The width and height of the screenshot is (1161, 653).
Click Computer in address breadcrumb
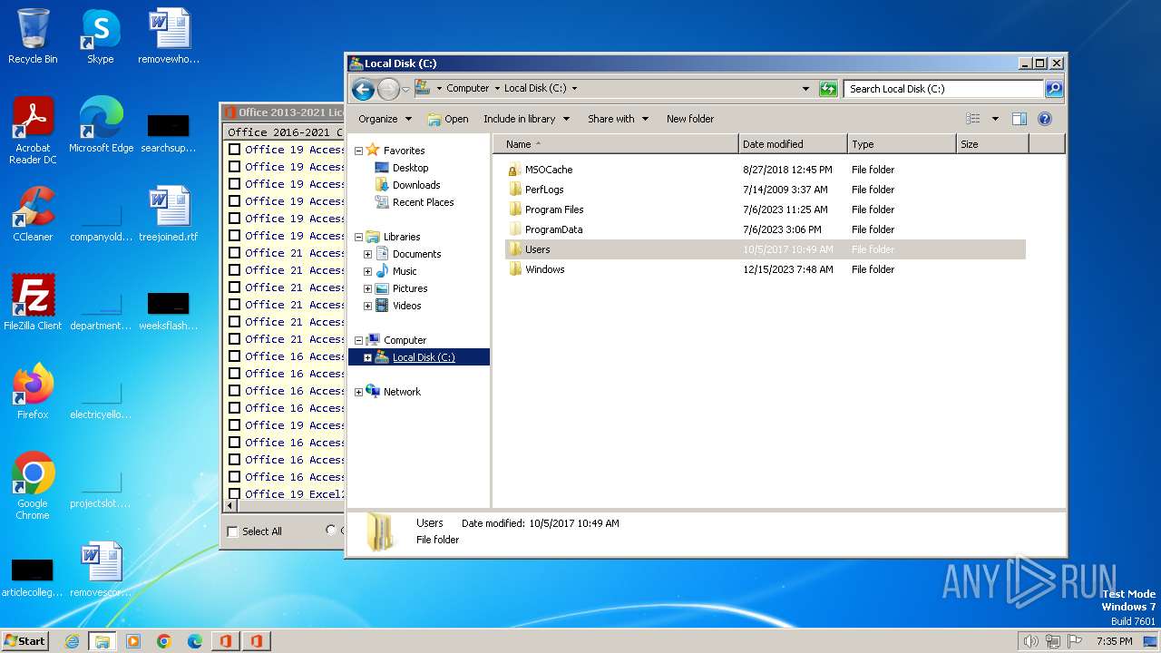[467, 89]
